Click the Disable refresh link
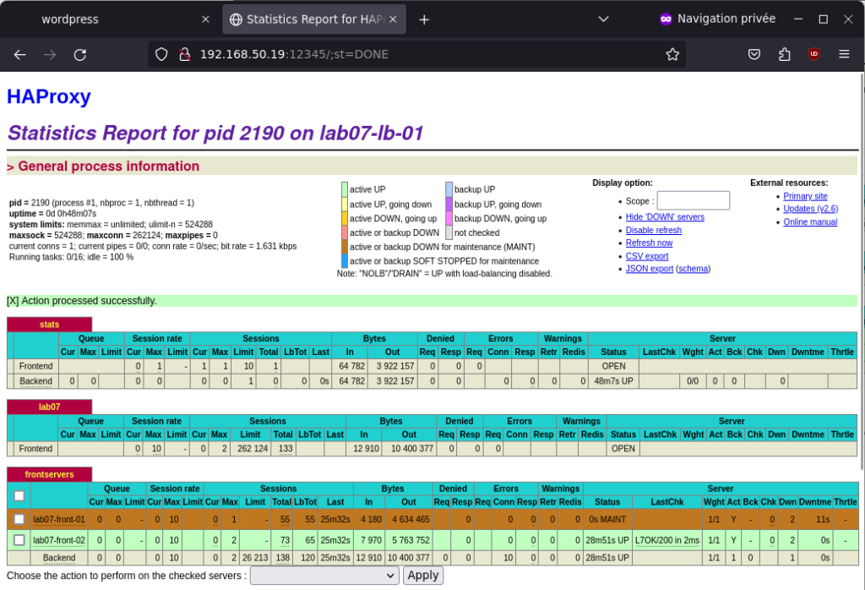 (x=653, y=230)
